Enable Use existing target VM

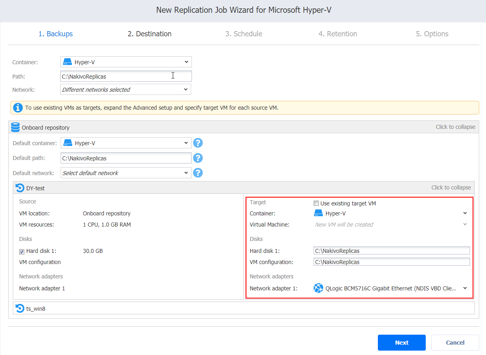pos(316,203)
